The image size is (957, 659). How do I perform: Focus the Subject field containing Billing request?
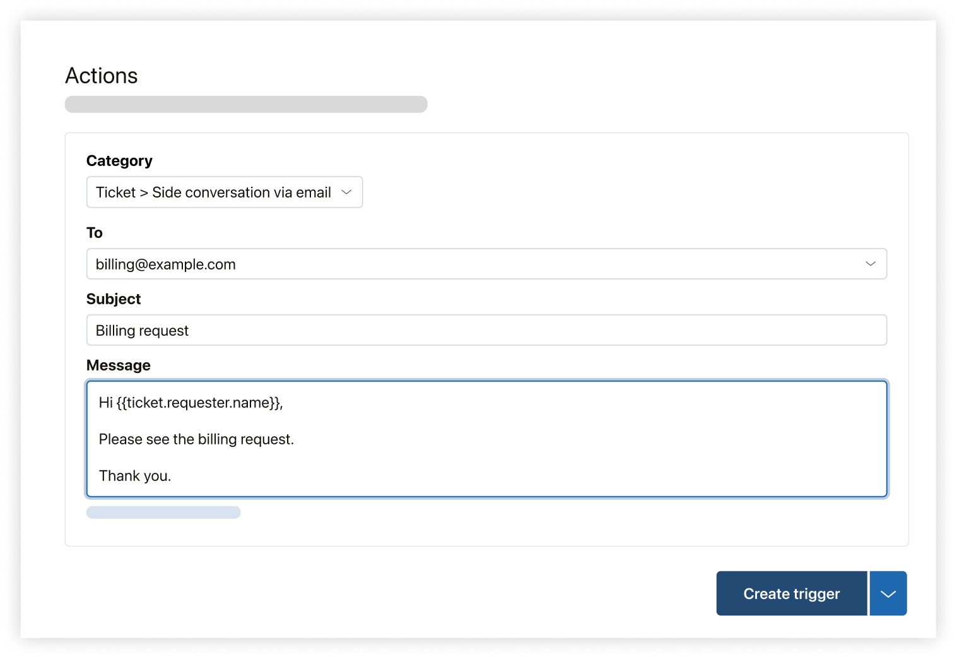coord(486,330)
